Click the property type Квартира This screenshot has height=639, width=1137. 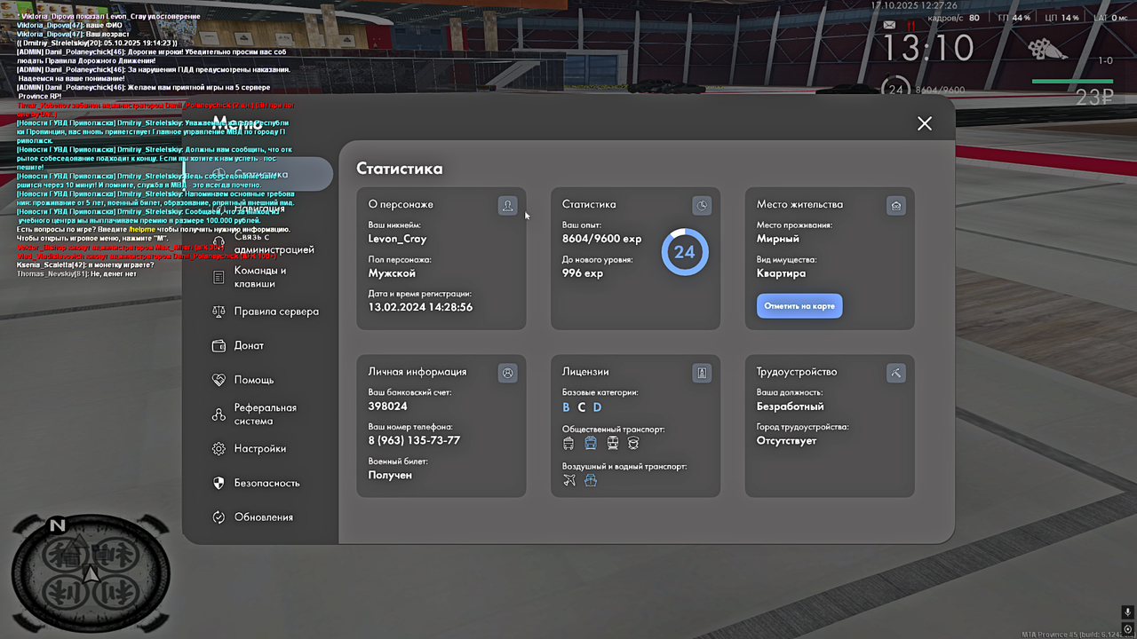point(782,273)
